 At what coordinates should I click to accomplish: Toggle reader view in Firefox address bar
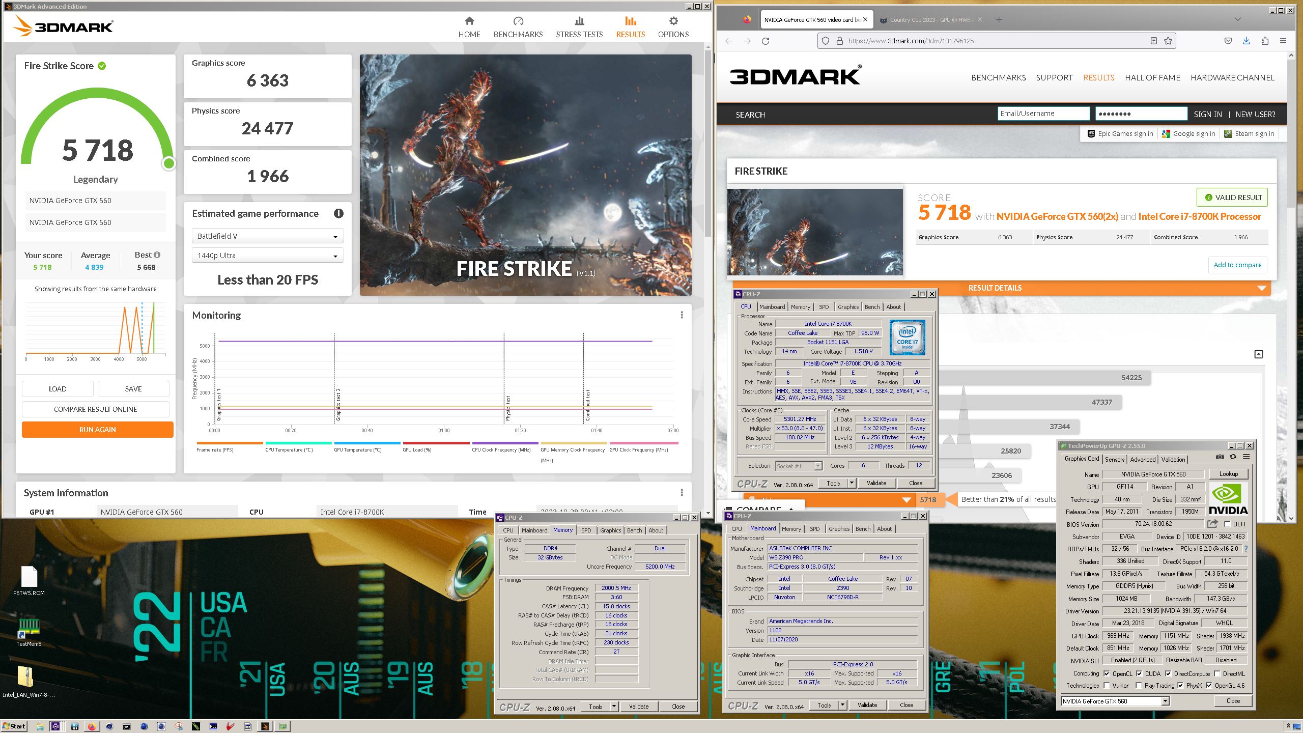click(1154, 41)
